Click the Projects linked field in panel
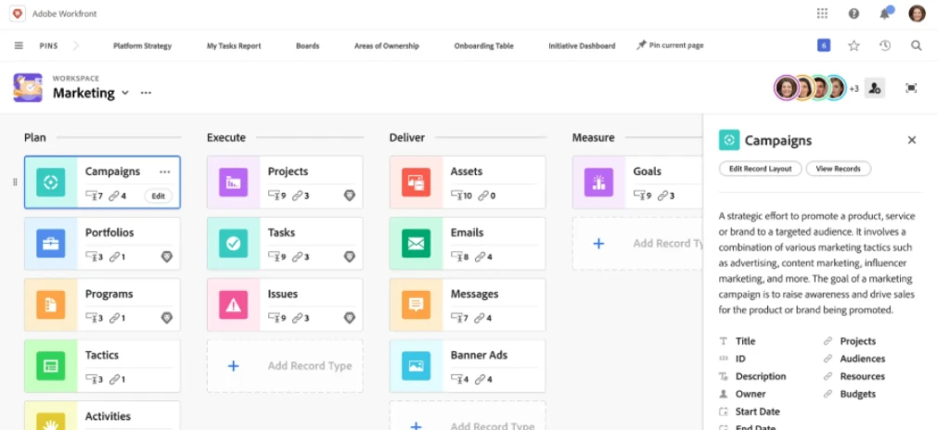 point(850,341)
